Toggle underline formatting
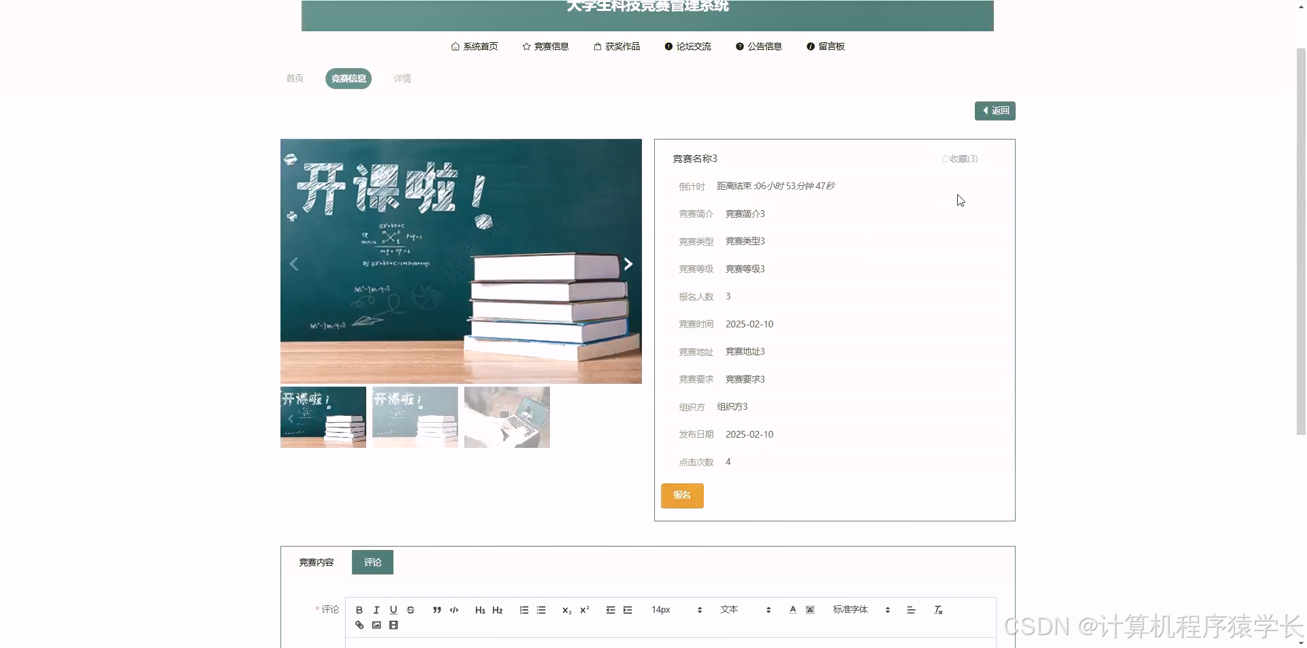Screen dimensions: 1307x648 click(393, 610)
